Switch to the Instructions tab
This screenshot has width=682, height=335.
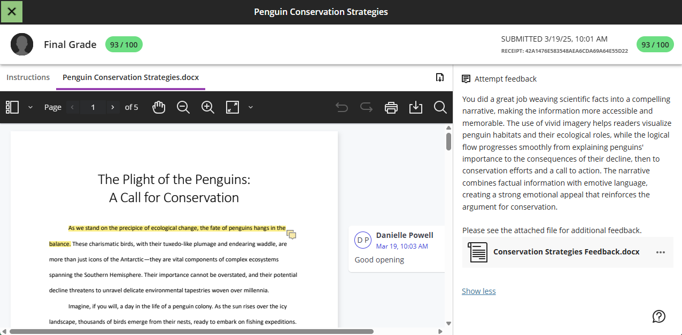[28, 77]
